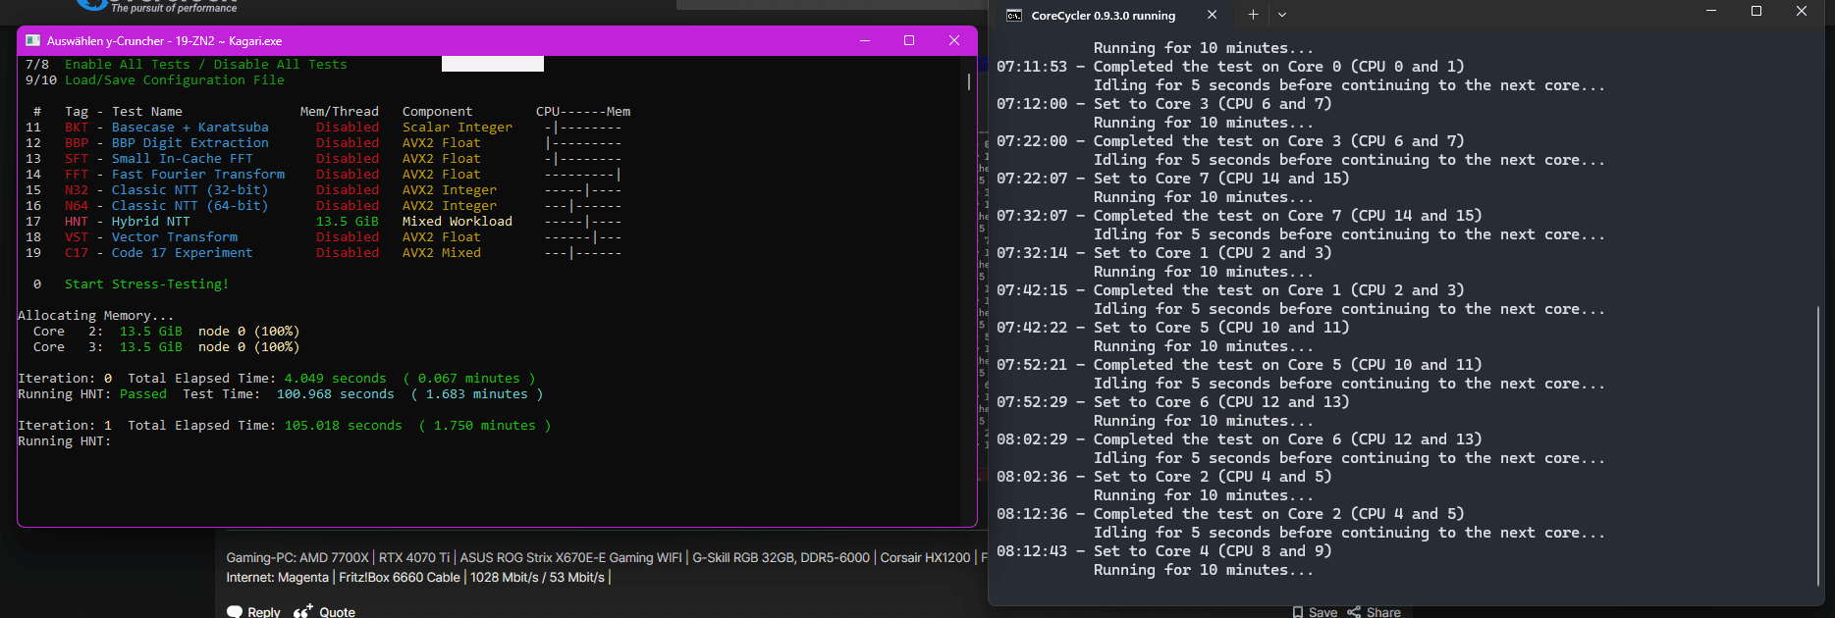This screenshot has height=618, width=1835.
Task: Save the forum post
Action: [1315, 611]
